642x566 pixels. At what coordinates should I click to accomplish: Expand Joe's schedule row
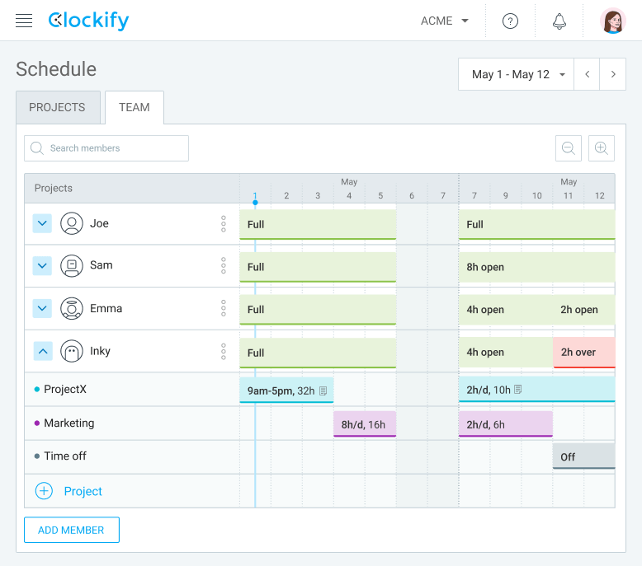click(43, 223)
